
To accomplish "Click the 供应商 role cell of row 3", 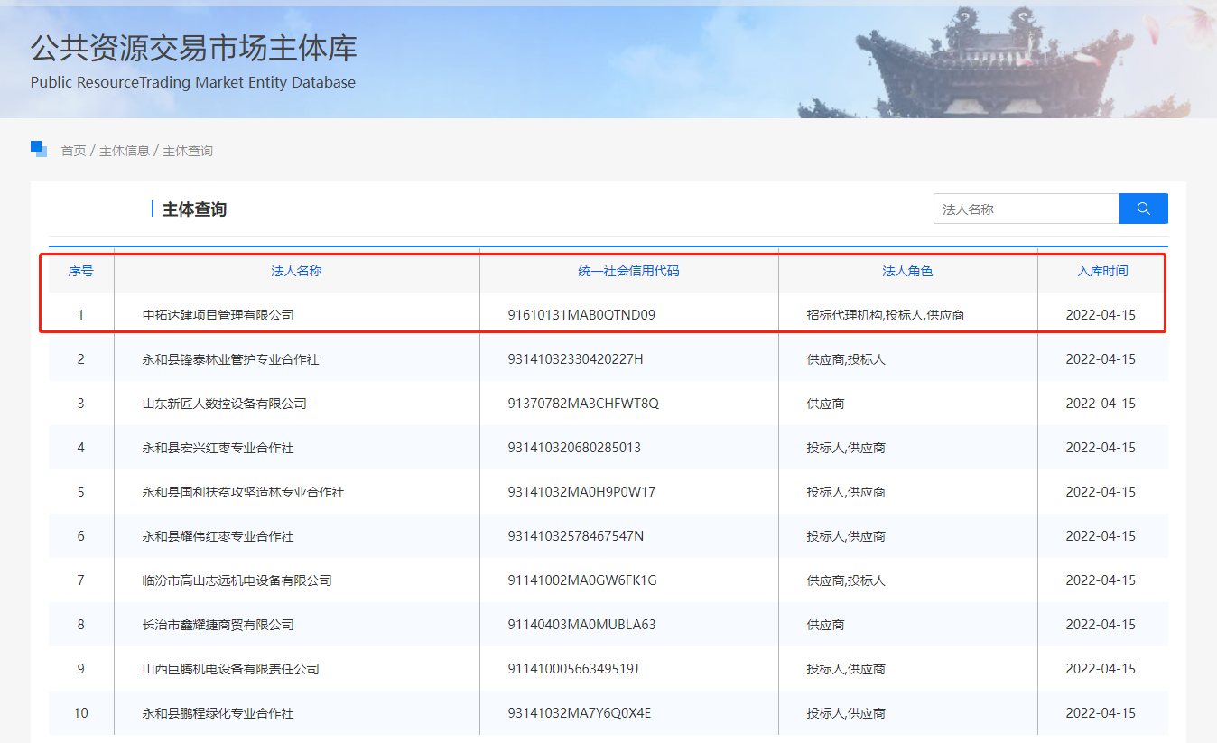I will (825, 403).
